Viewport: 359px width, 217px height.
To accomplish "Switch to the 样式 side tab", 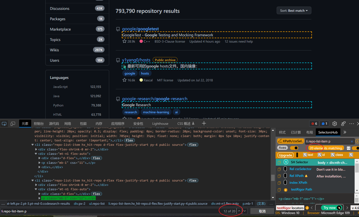I will click(x=282, y=132).
